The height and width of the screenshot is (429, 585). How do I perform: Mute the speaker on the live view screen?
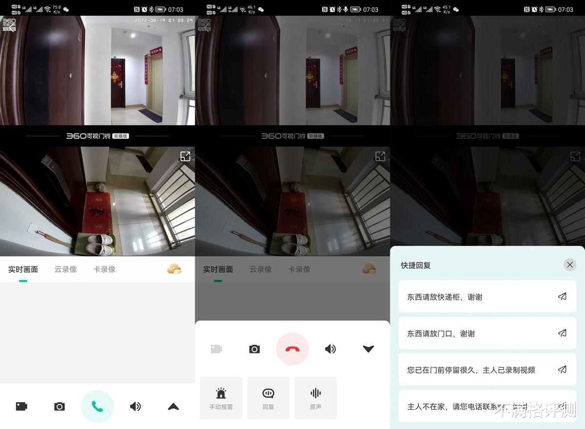pos(136,406)
